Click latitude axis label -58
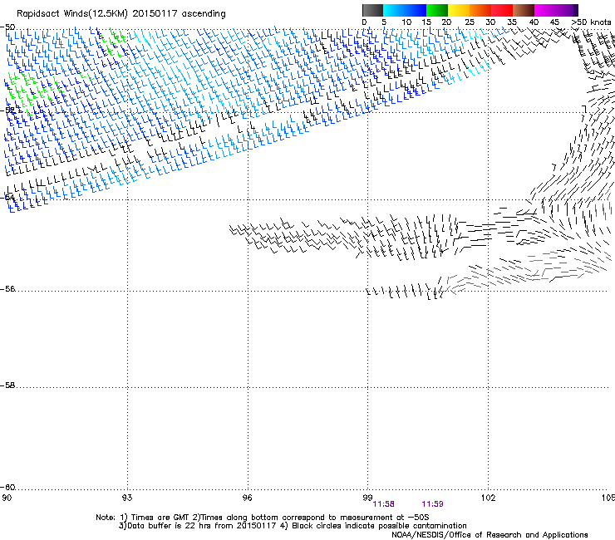Viewport: 615px width, 540px height. (7, 385)
